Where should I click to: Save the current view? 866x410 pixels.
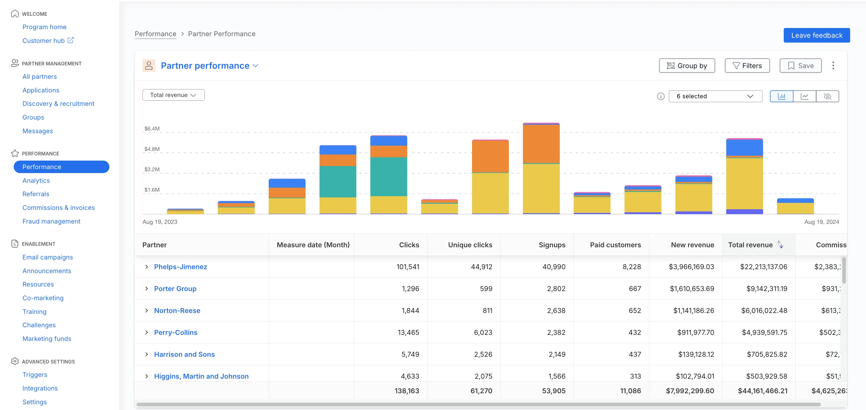[x=800, y=65]
